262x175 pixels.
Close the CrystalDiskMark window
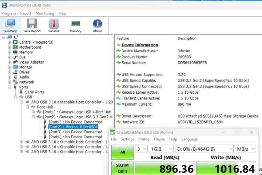[251, 132]
